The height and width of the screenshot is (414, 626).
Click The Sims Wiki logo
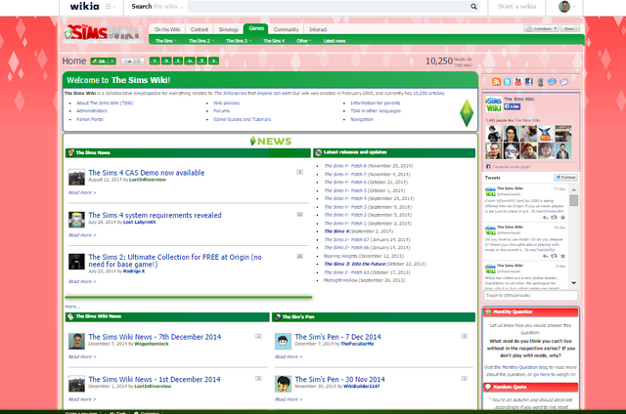coord(103,33)
